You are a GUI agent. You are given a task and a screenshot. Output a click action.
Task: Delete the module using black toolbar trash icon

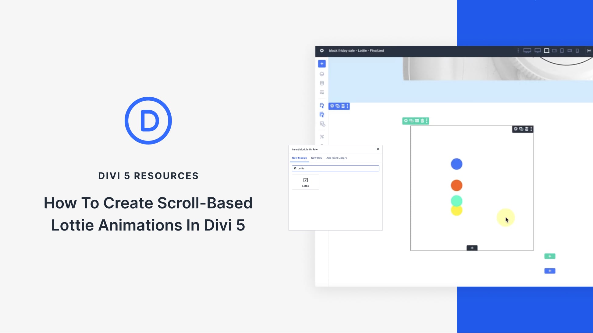click(x=527, y=129)
